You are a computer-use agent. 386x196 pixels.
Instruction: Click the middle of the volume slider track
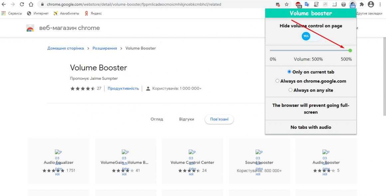(311, 51)
